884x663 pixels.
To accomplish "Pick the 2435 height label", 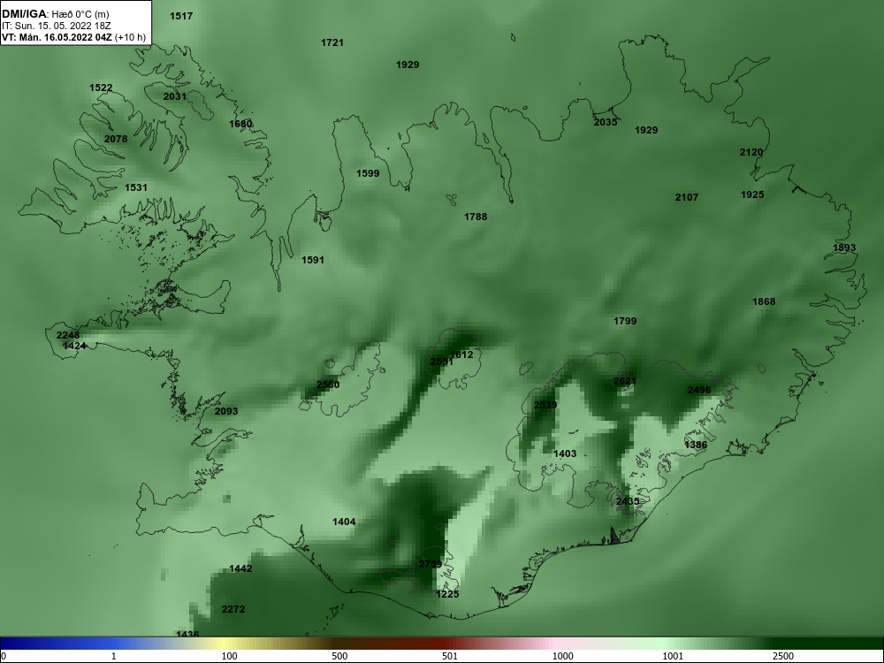I will coord(628,501).
